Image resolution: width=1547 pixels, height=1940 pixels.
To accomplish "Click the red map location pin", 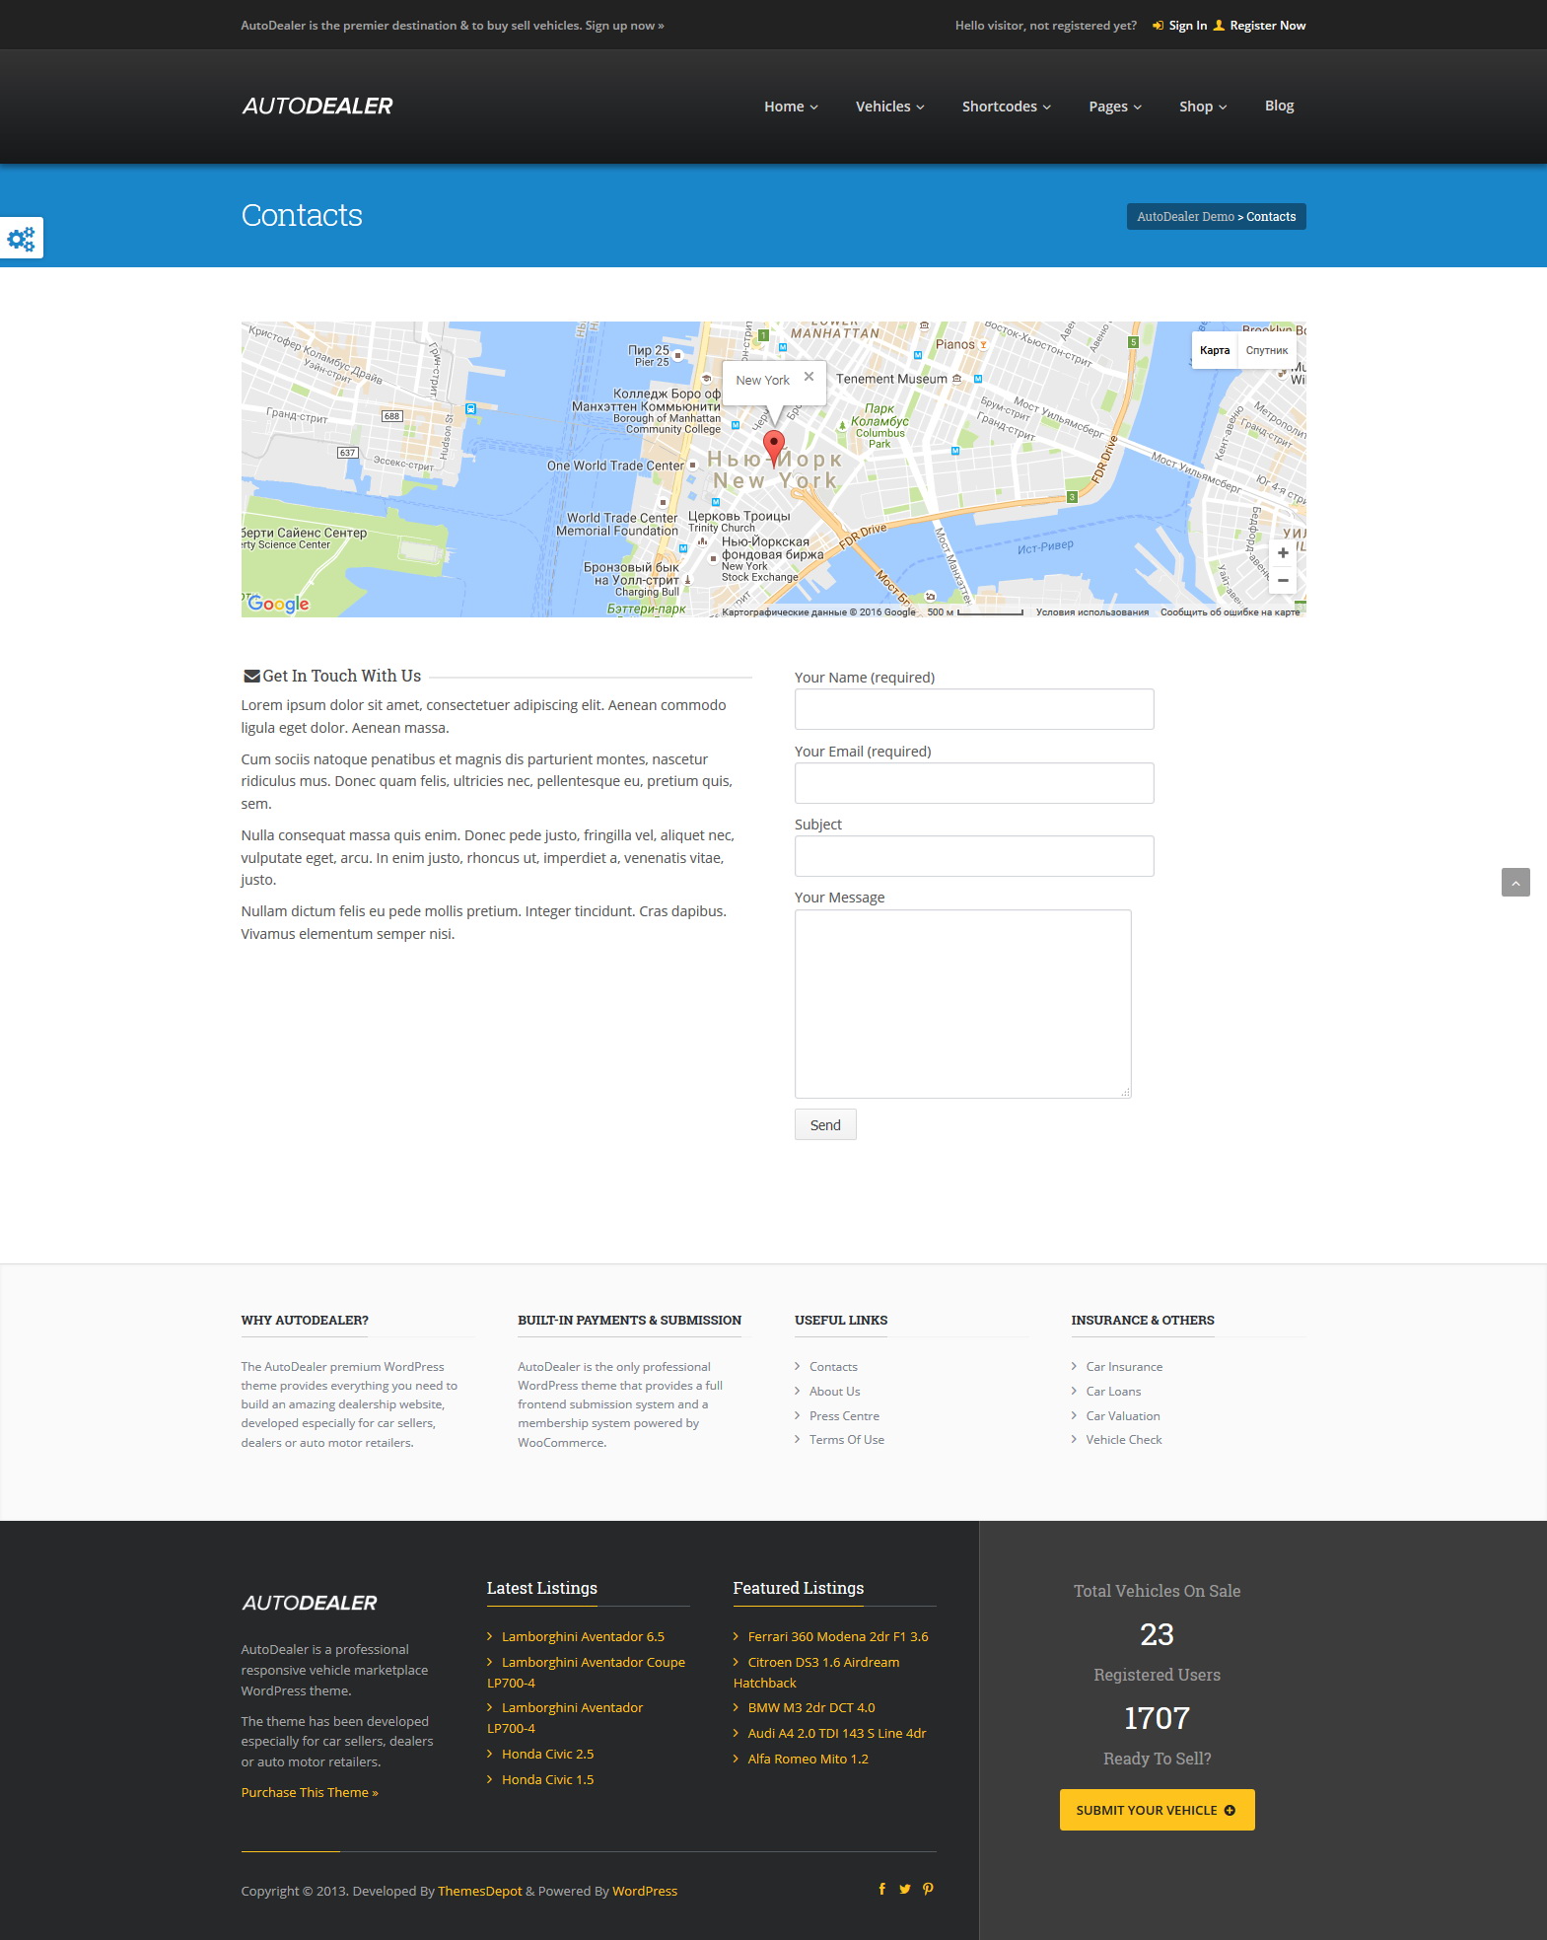I will (x=775, y=448).
